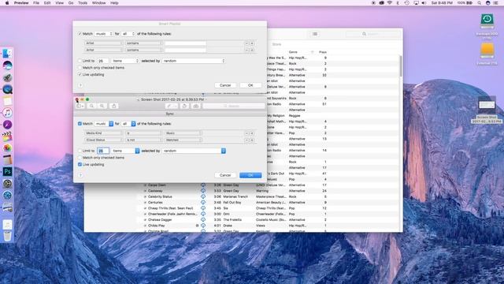
Task: Enable Limit to checkbox in Preview window image
Action: (x=80, y=151)
